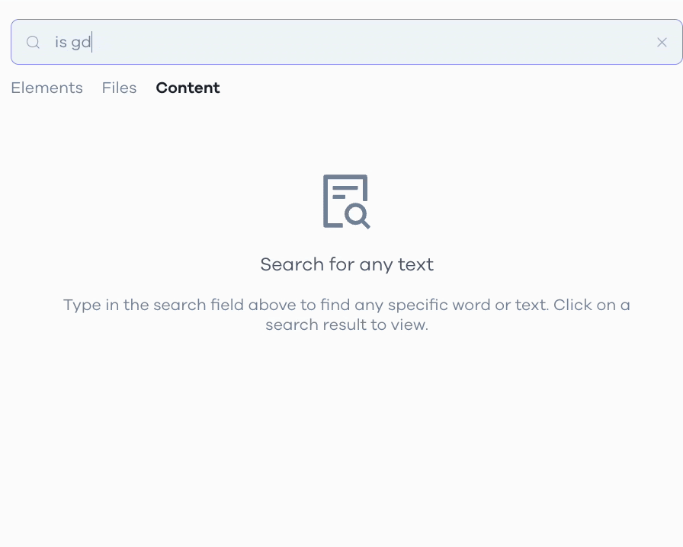This screenshot has width=683, height=547.
Task: Switch to the Elements tab
Action: 47,88
